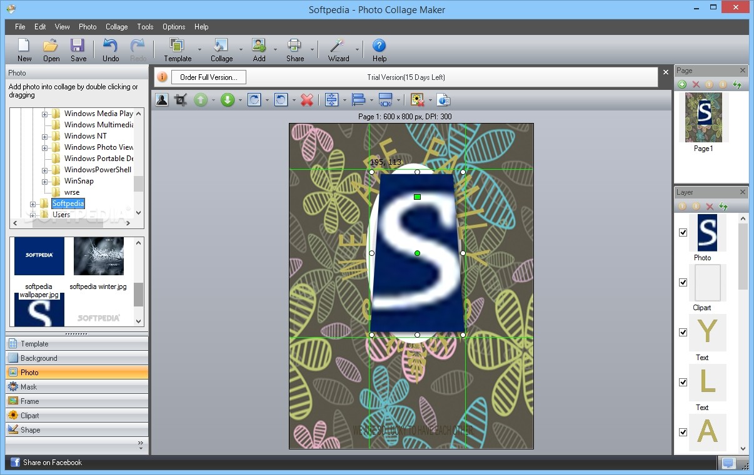Expand the Softpedia folder tree node
The image size is (754, 475).
33,204
